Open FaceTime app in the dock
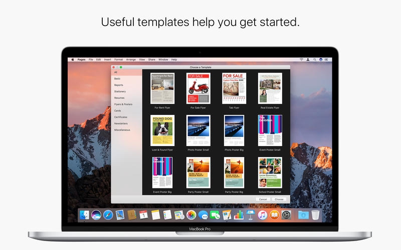401x250 pixels. point(215,215)
